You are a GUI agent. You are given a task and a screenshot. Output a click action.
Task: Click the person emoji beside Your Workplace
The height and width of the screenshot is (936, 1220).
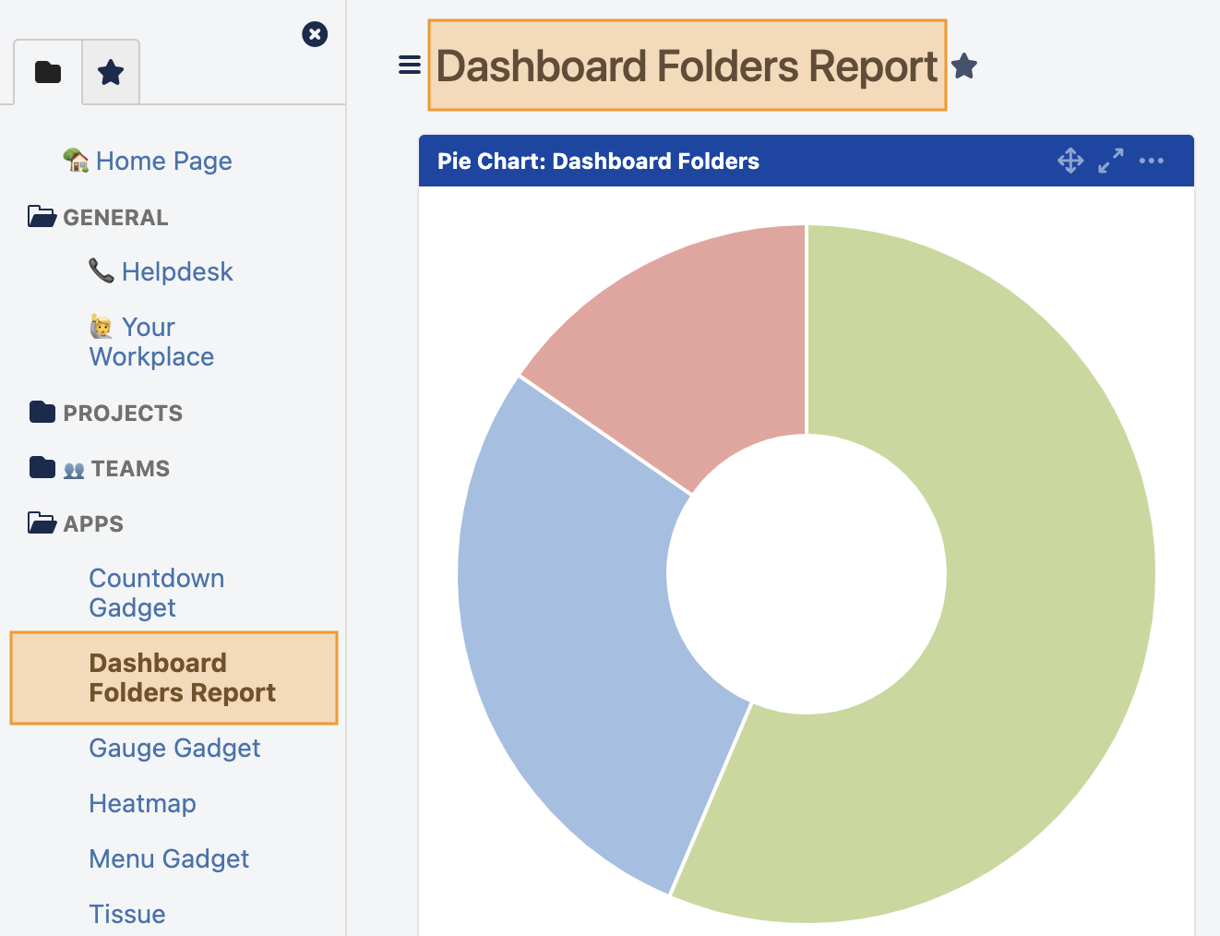click(102, 325)
